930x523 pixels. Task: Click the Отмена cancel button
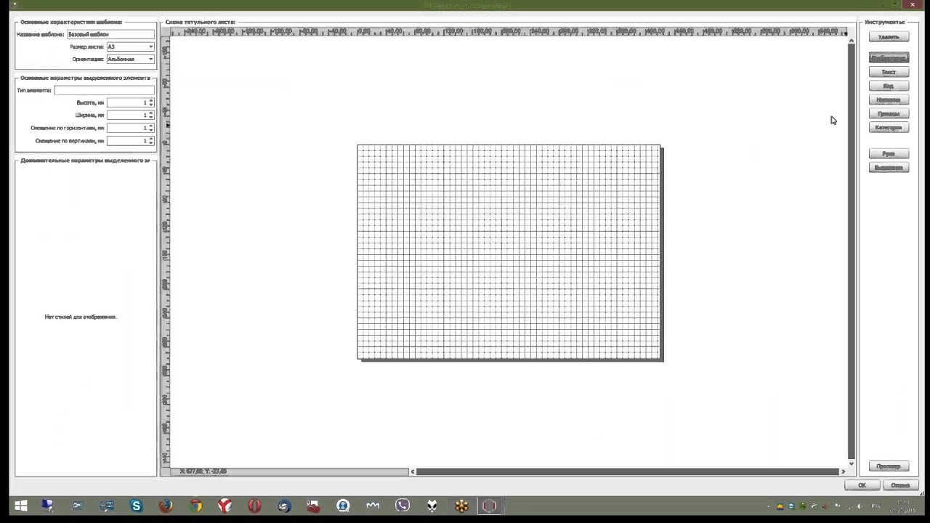[x=900, y=485]
